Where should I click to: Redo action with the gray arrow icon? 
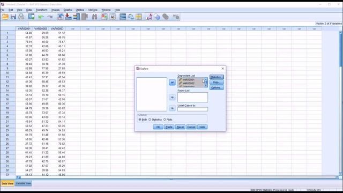pos(50,17)
